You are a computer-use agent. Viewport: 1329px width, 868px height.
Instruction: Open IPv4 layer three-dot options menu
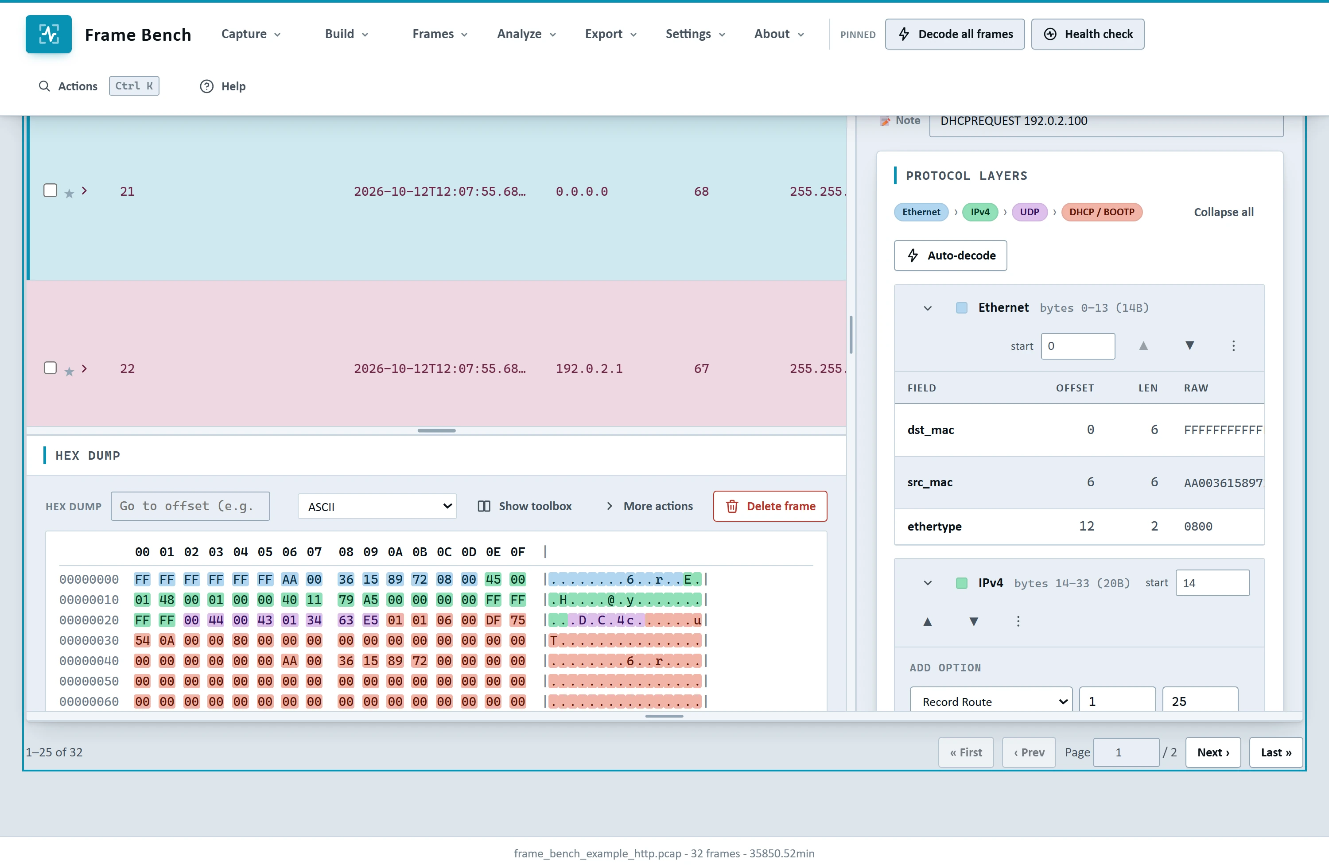pyautogui.click(x=1018, y=621)
